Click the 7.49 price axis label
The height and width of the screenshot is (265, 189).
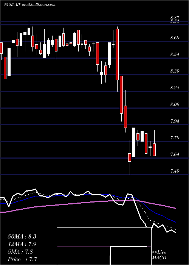[175, 171]
